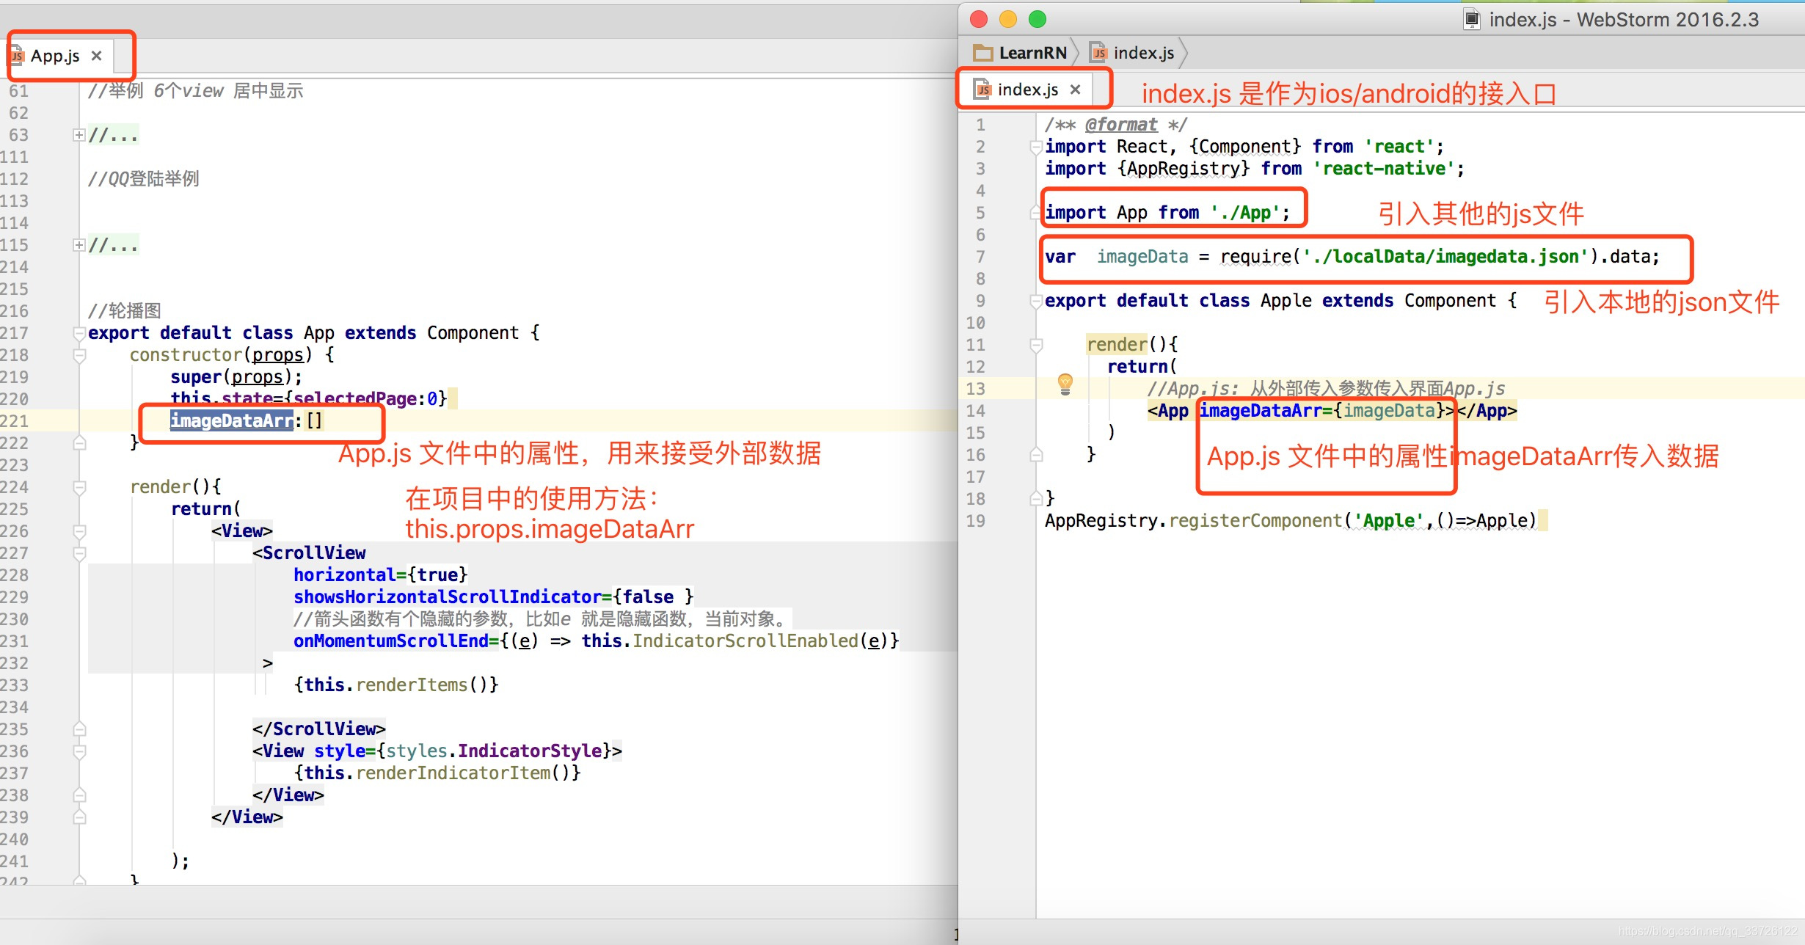
Task: Collapse the App class at line 217
Action: point(79,333)
